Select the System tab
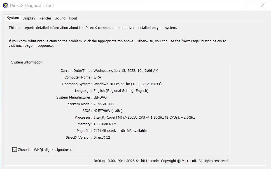 point(13,18)
